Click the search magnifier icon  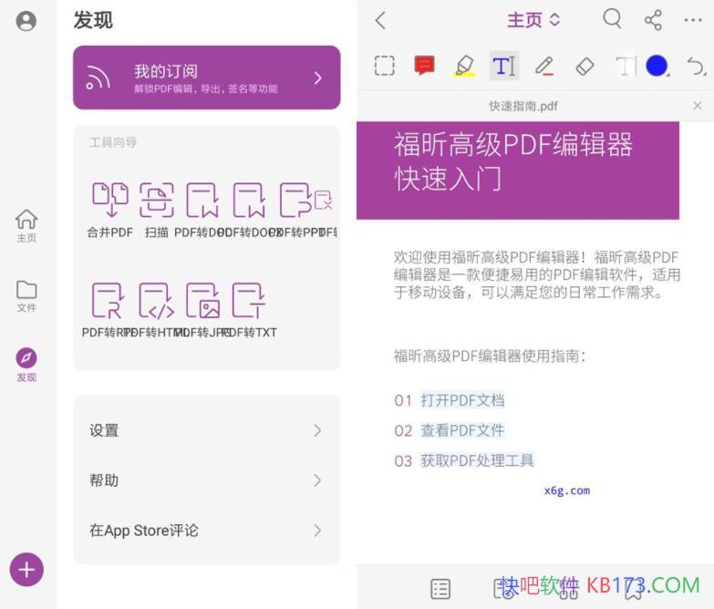pyautogui.click(x=612, y=20)
